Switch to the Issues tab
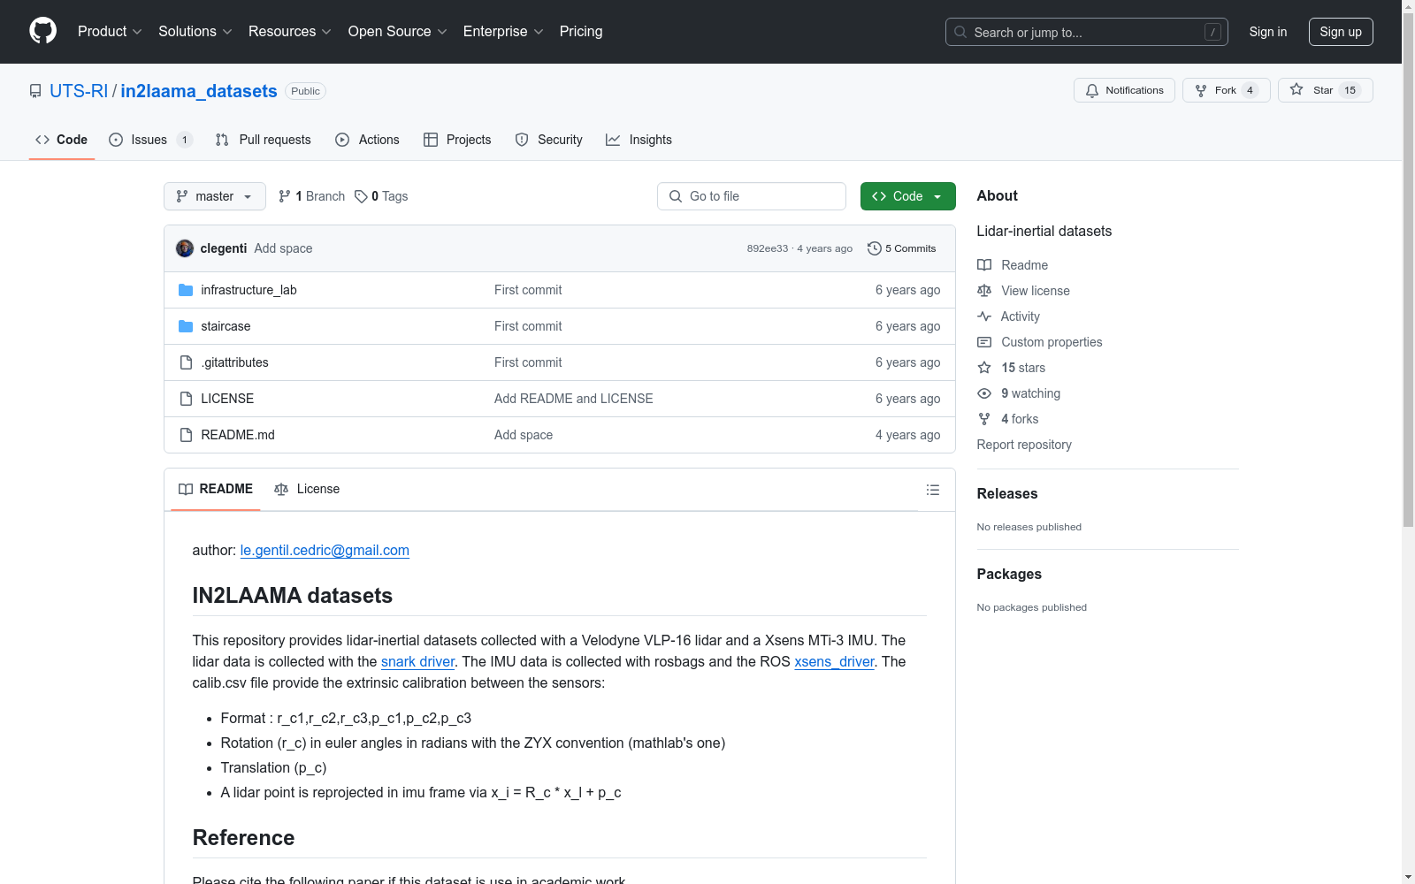1415x884 pixels. [x=150, y=140]
